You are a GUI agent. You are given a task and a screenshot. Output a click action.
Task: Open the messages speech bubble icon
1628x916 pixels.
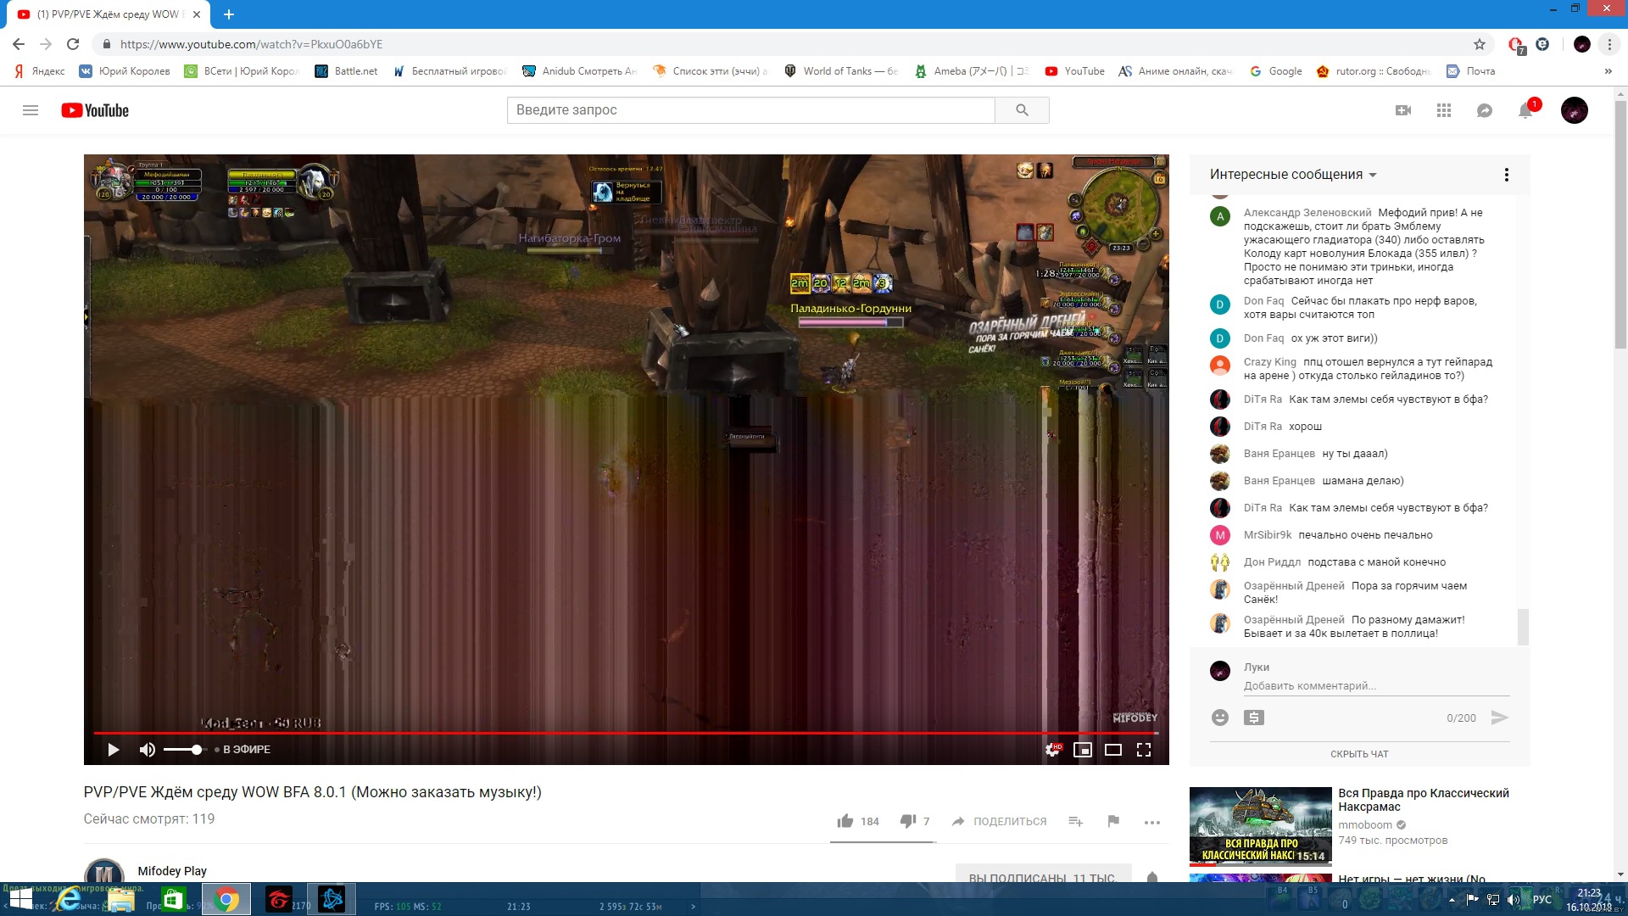[x=1485, y=110]
